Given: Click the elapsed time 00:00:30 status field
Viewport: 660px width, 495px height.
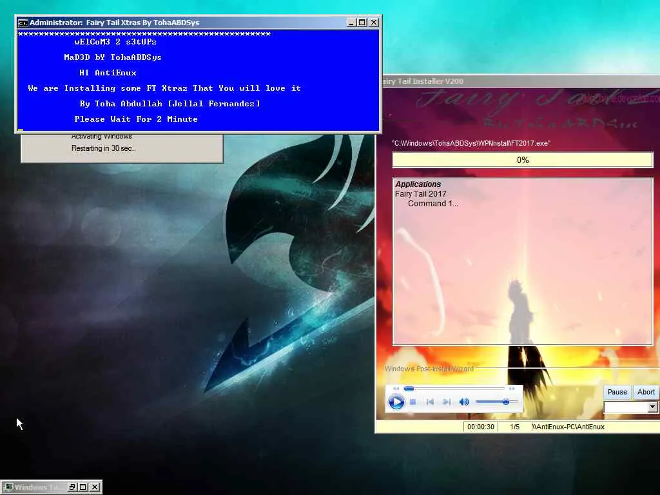Looking at the screenshot, I should pyautogui.click(x=480, y=427).
